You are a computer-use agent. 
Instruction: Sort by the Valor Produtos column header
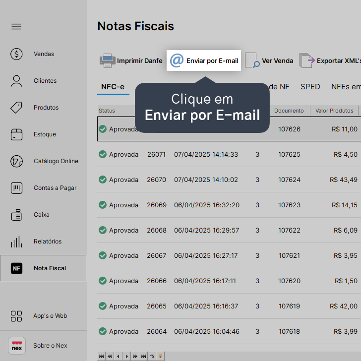click(x=334, y=111)
